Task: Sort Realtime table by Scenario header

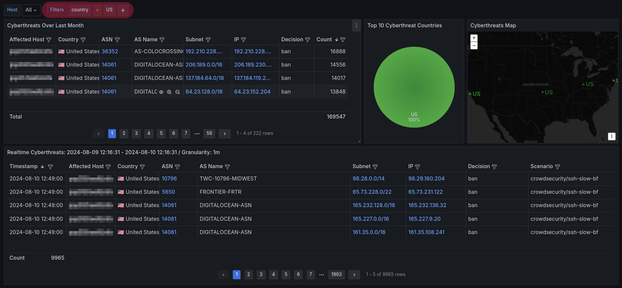Action: (x=541, y=166)
